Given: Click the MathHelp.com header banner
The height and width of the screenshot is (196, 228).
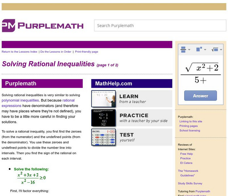Looking at the screenshot, I should [x=132, y=83].
